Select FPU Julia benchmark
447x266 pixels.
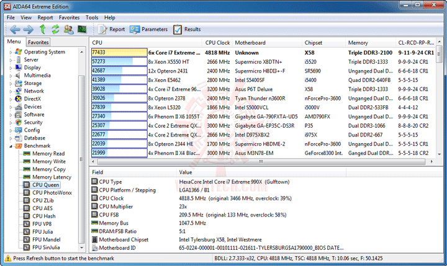click(x=42, y=232)
